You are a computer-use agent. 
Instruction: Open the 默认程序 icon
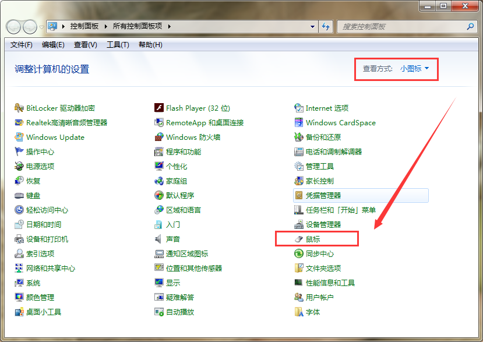pyautogui.click(x=159, y=196)
